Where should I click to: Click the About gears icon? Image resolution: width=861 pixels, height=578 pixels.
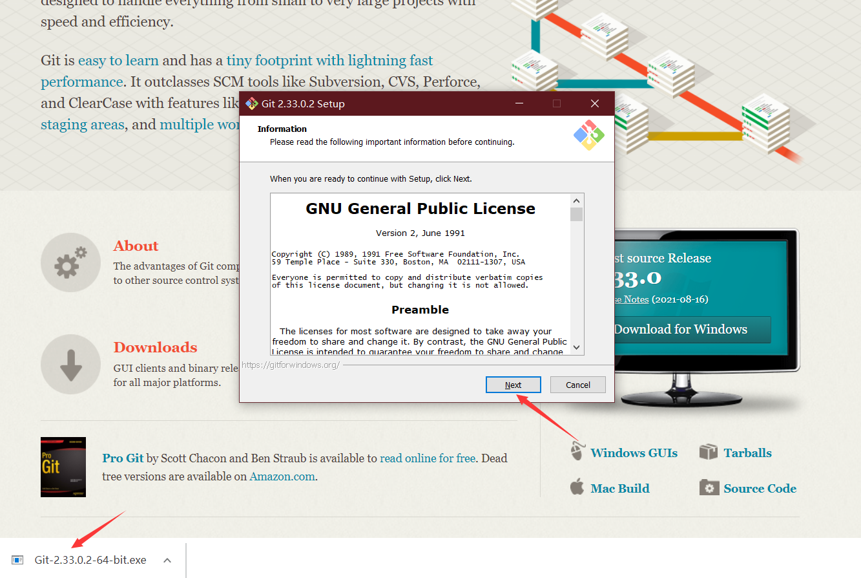(x=70, y=262)
